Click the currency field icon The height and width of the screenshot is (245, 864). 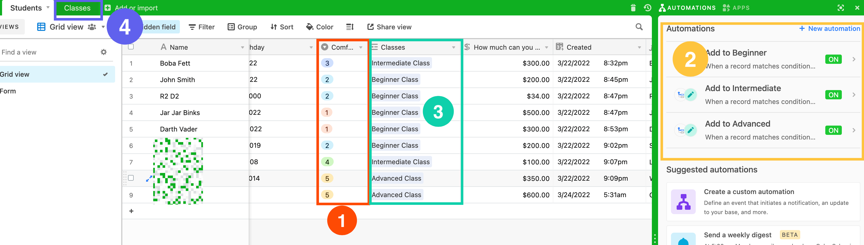467,47
